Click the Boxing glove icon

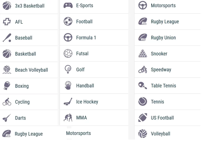click(x=7, y=86)
